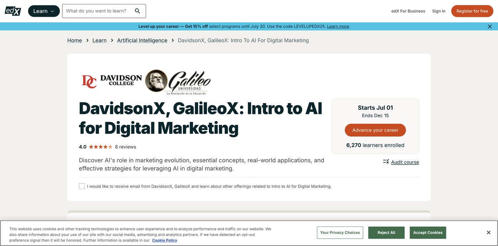Click '6,270 learners enrolled' text

pos(375,145)
